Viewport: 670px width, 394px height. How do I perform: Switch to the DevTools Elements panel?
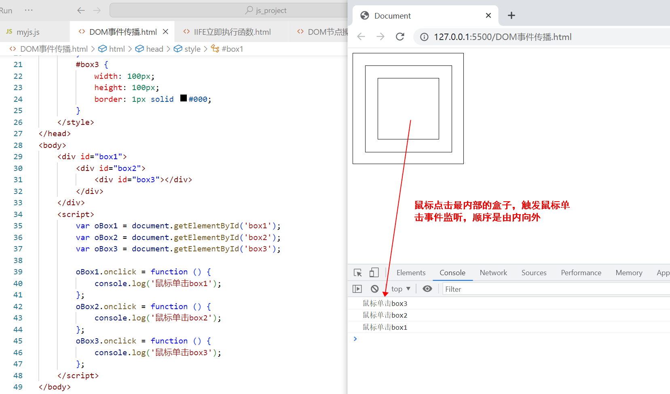(411, 273)
